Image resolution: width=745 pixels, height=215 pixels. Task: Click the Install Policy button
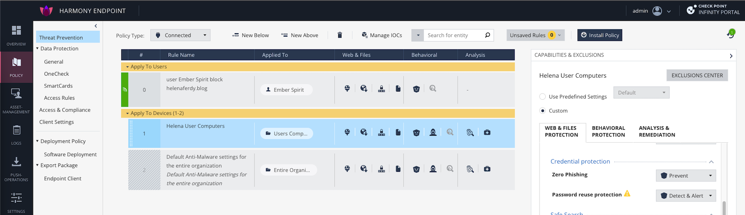point(599,35)
